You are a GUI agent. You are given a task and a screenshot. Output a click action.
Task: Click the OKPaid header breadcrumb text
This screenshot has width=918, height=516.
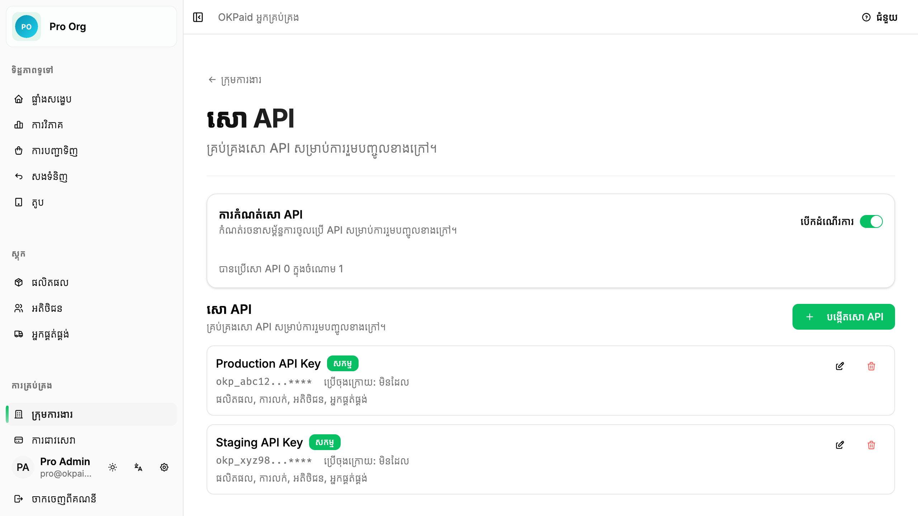tap(258, 17)
